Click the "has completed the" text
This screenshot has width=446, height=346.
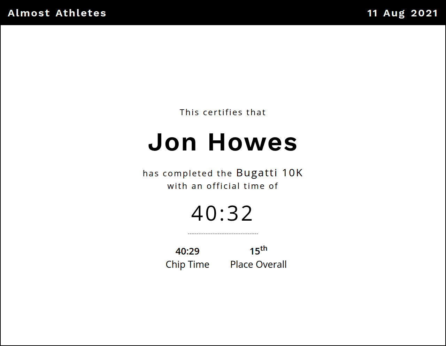(187, 174)
